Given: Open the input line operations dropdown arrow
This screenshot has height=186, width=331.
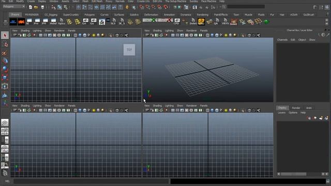Looking at the screenshot, I should [220, 7].
